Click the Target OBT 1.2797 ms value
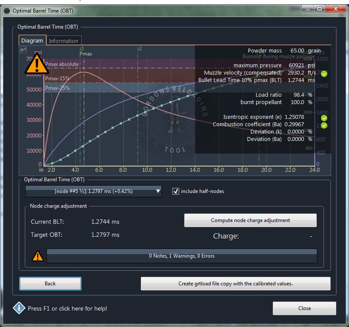Screen dimensions: 349x327 [105, 235]
